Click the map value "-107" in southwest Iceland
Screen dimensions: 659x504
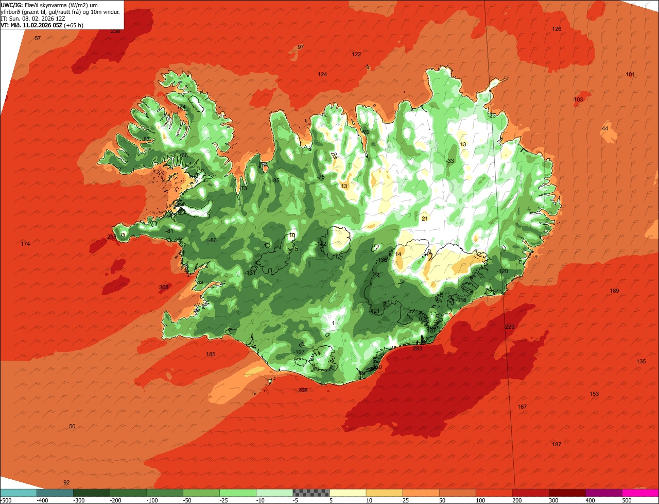(299, 352)
